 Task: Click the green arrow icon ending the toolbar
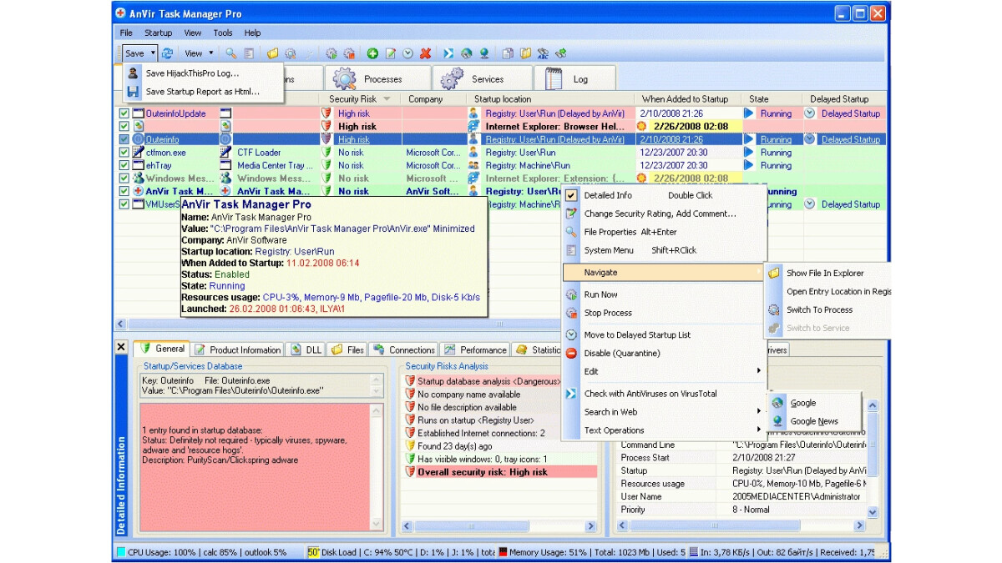[560, 53]
